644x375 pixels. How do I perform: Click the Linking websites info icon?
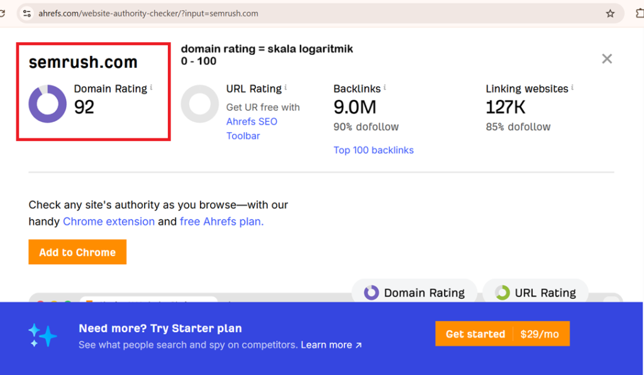(572, 87)
